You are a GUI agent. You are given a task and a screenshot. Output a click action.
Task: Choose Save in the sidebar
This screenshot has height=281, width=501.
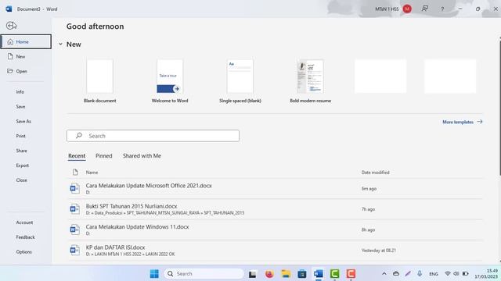(x=21, y=106)
